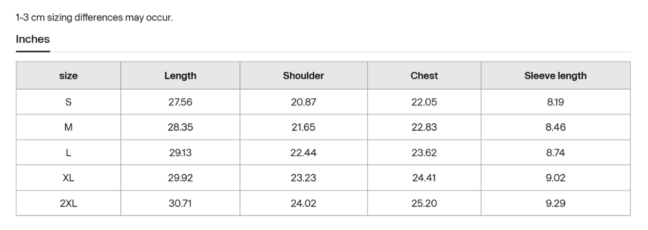The height and width of the screenshot is (230, 648).
Task: Click the Length column header
Action: (x=180, y=76)
